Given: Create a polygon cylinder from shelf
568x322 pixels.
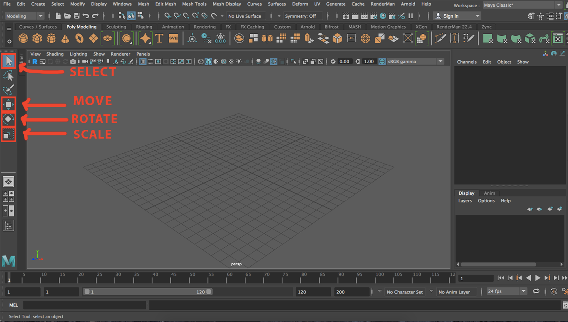Looking at the screenshot, I should click(x=51, y=39).
